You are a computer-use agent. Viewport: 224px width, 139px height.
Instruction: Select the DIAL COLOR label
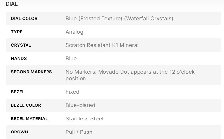24,19
